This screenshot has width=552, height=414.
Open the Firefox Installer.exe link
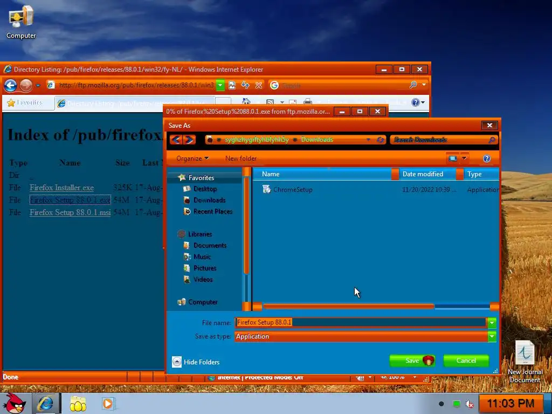(61, 188)
